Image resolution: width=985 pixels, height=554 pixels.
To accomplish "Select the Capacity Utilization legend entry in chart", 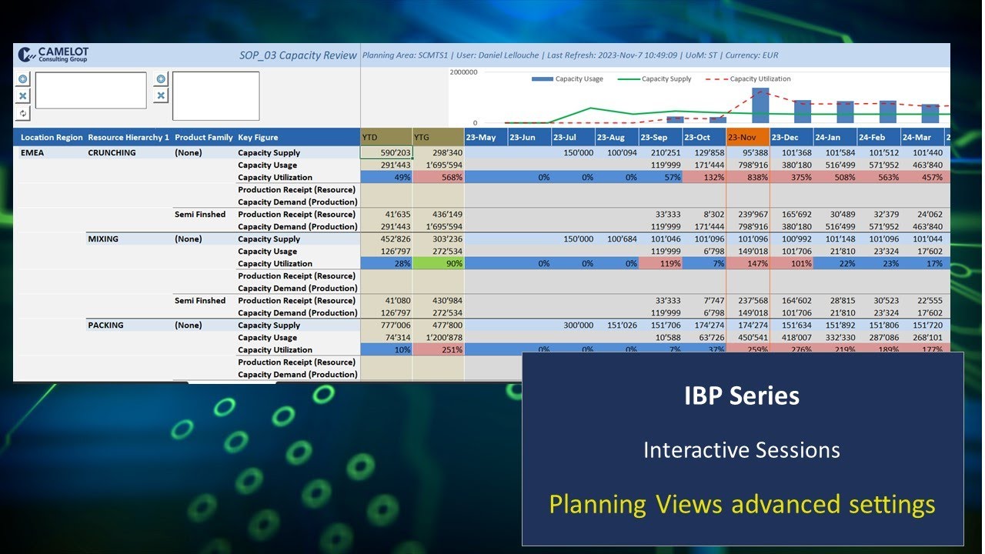I will pyautogui.click(x=749, y=78).
